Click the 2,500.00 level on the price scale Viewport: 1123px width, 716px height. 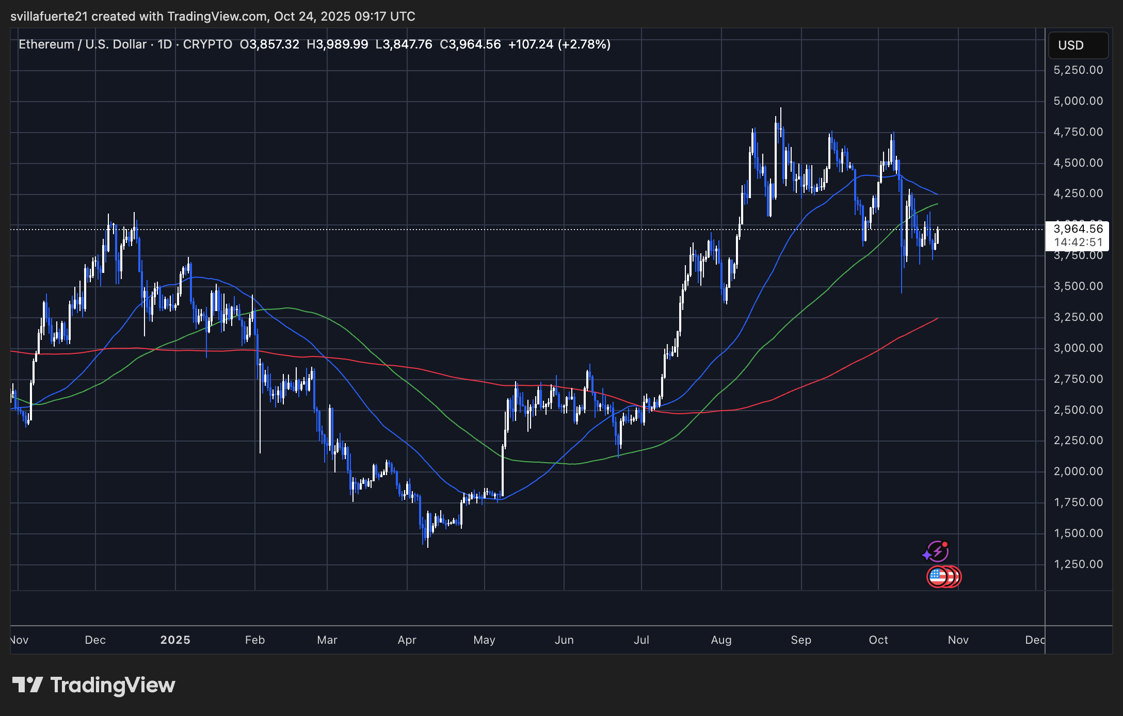tap(1078, 410)
